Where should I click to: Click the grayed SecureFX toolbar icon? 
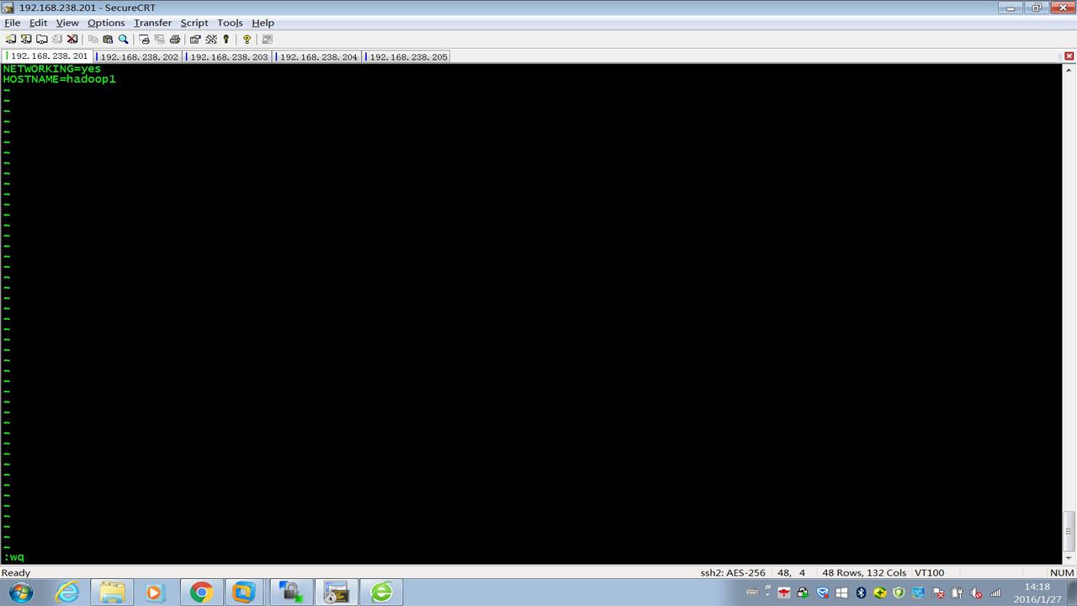pyautogui.click(x=268, y=39)
